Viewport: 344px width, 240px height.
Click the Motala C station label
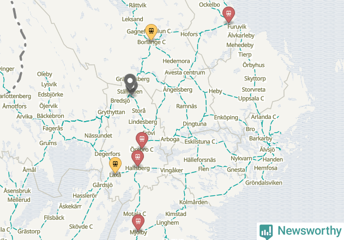tap(135, 214)
